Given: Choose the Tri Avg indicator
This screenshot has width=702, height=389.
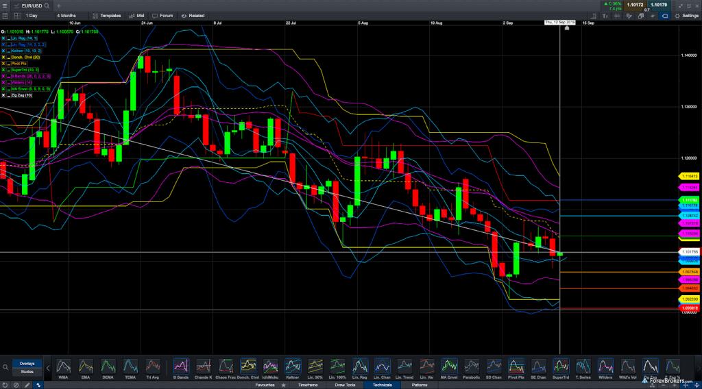Looking at the screenshot, I should 153,367.
